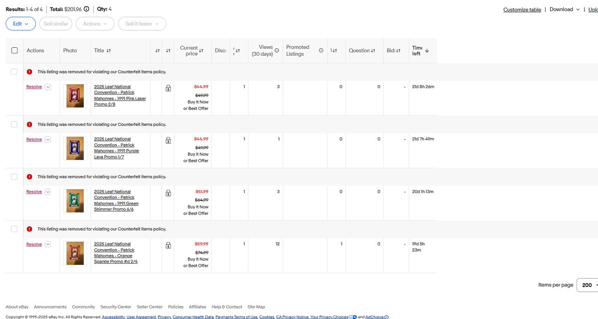Image resolution: width=598 pixels, height=319 pixels.
Task: Click red error icon for Orange Sparkle listing
Action: pos(29,229)
